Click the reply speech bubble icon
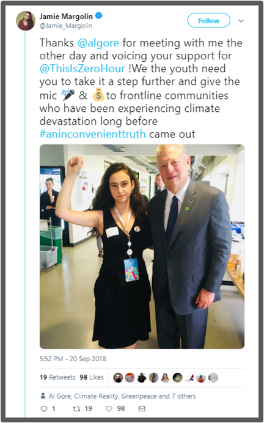Screen dimensions: 264x423 point(43,409)
